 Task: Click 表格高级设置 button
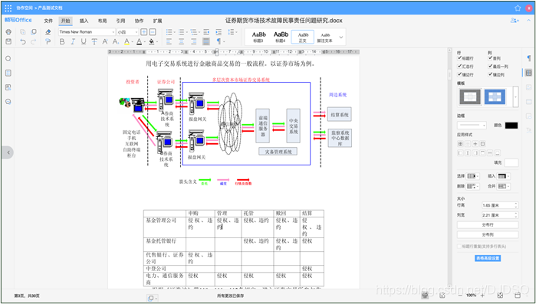[x=488, y=258]
